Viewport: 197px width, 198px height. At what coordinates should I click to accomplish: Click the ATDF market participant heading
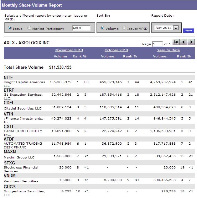coord(9,139)
